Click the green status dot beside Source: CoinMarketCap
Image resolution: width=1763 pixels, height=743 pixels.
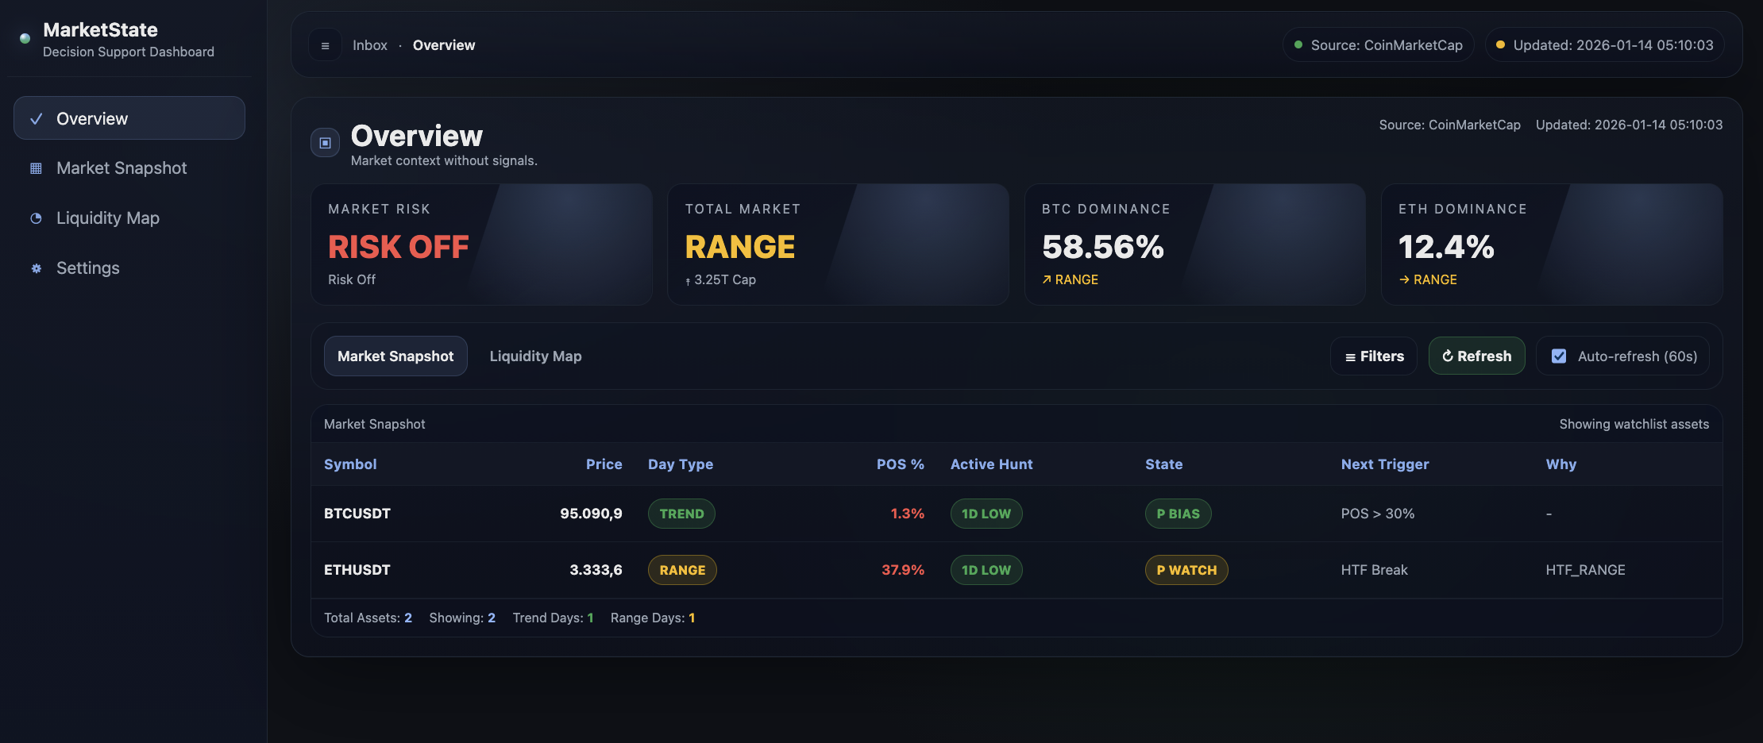pos(1299,44)
